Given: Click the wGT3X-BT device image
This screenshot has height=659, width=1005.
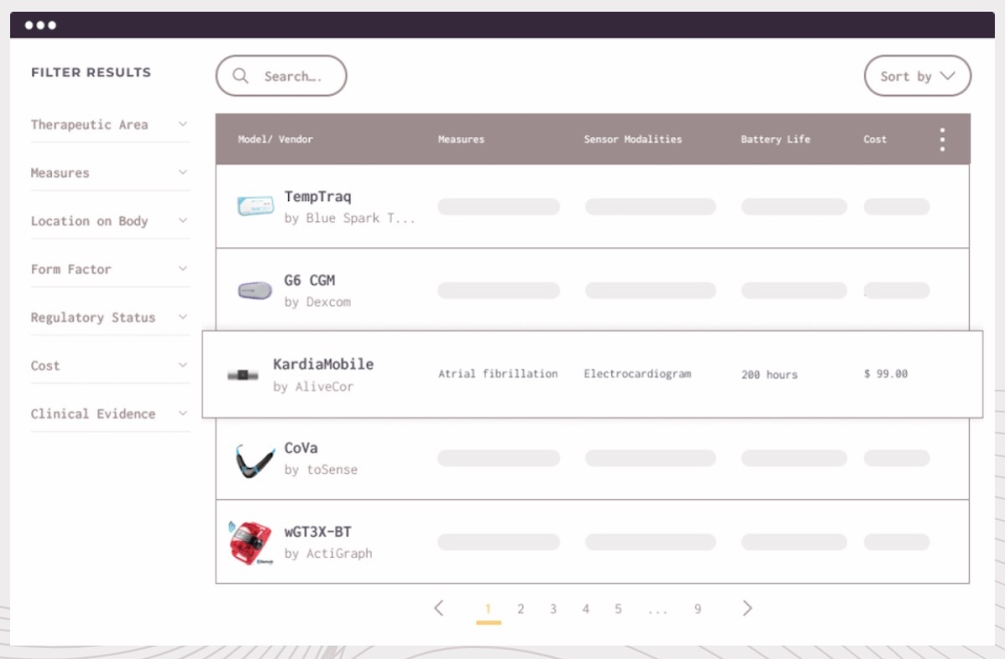Looking at the screenshot, I should click(x=250, y=543).
